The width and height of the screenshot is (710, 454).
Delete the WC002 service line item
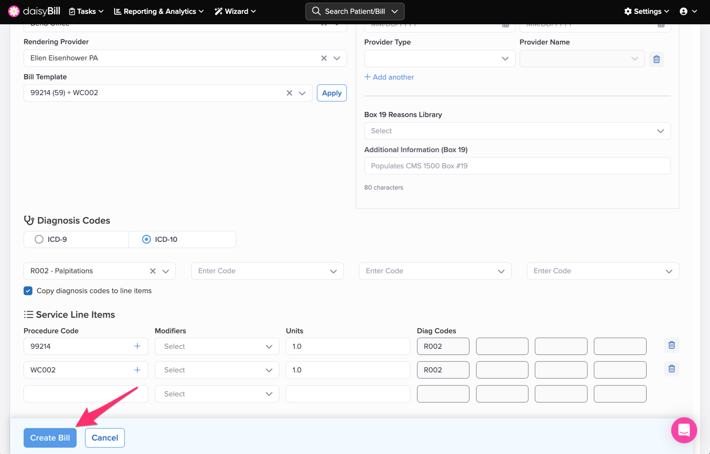coord(671,369)
